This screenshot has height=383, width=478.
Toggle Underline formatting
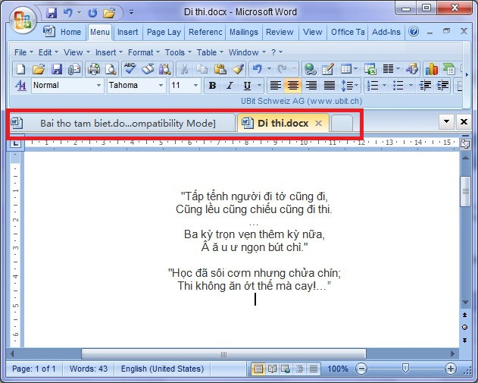pyautogui.click(x=246, y=86)
